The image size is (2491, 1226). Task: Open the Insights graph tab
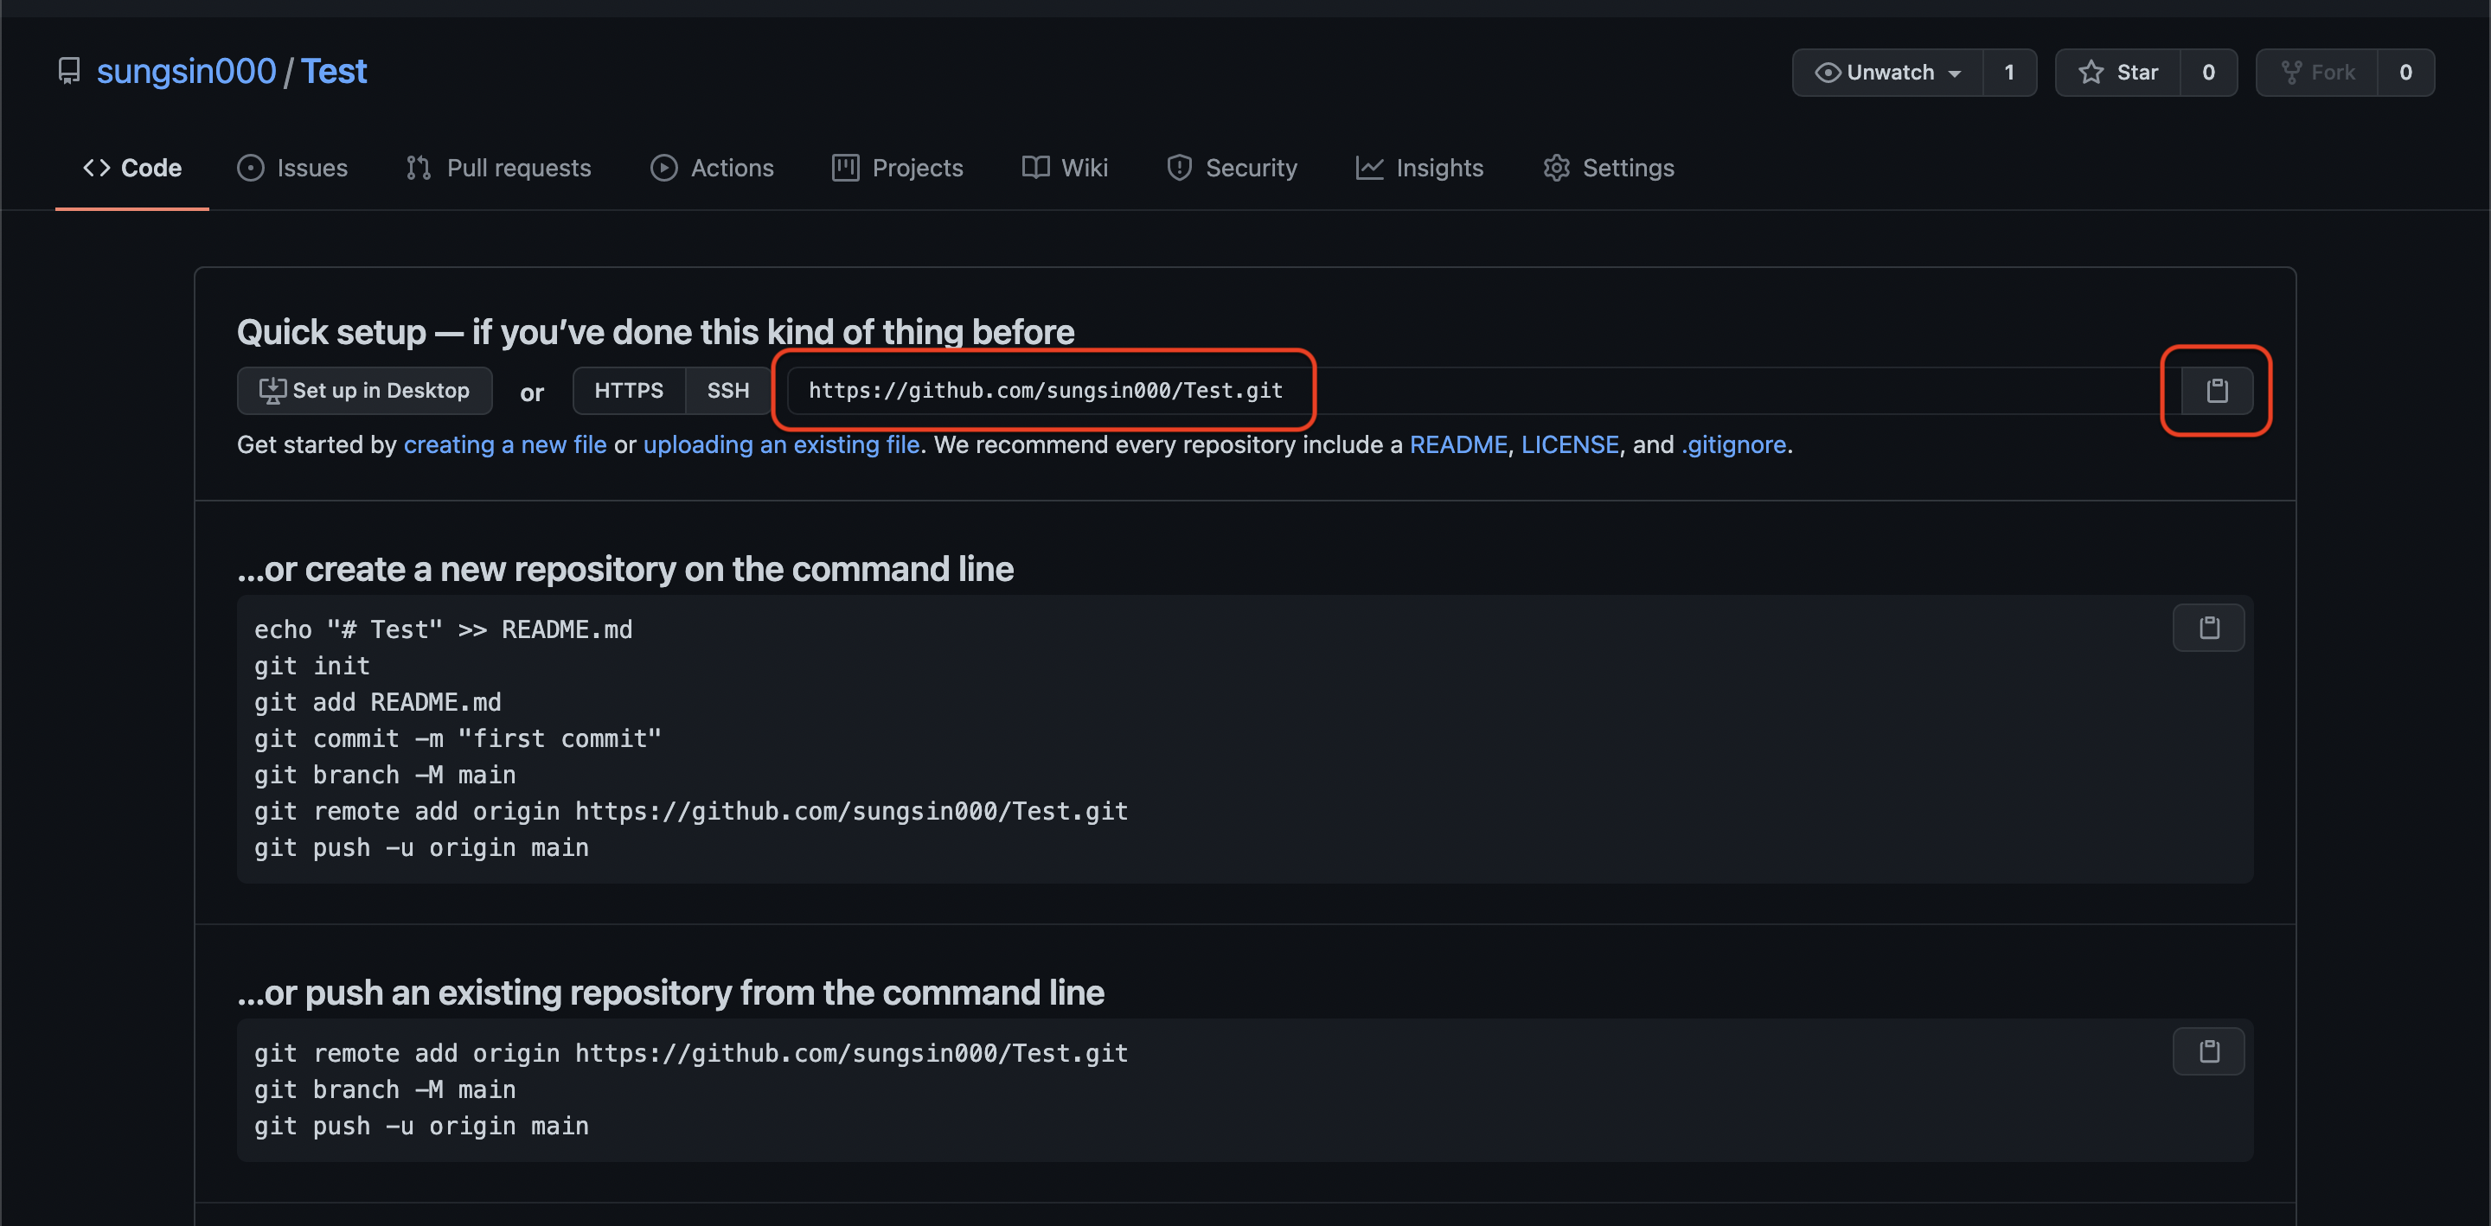(1419, 169)
